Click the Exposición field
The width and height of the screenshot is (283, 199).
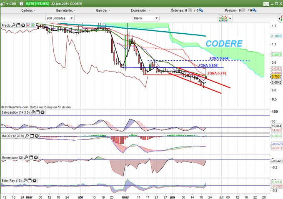140,10
